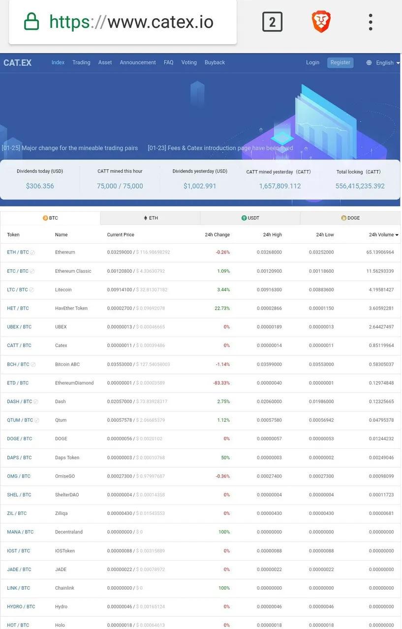Open the 01-23 Fees & Catex introduction announcement
Screen dimensions: 402x629
pos(220,148)
